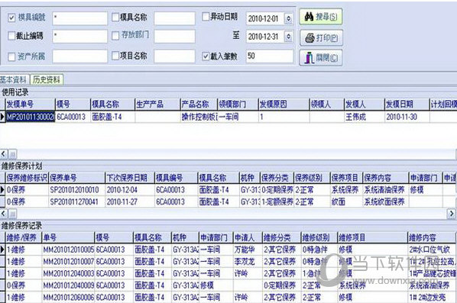Click the printer icon on print button
This screenshot has height=303, width=457.
pos(310,38)
